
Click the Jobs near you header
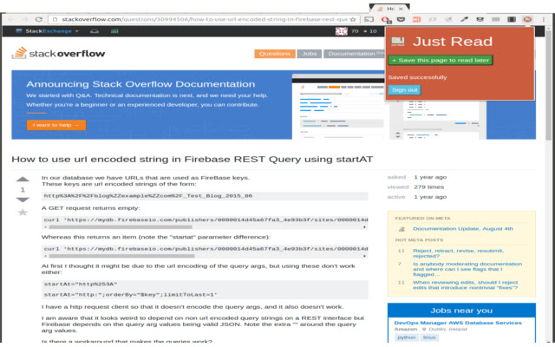(461, 311)
